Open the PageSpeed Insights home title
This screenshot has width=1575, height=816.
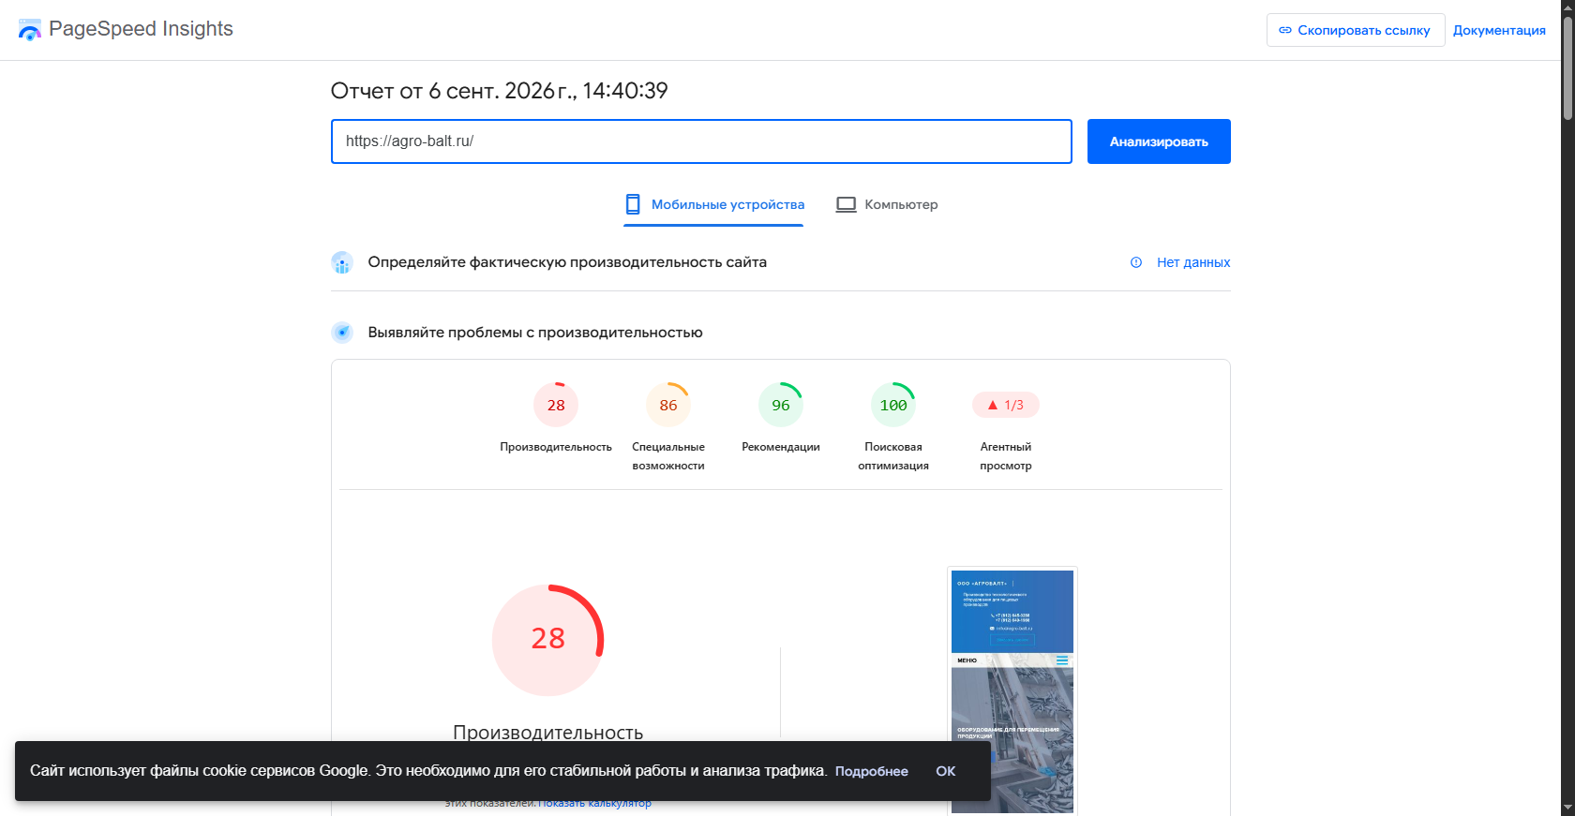tap(141, 29)
